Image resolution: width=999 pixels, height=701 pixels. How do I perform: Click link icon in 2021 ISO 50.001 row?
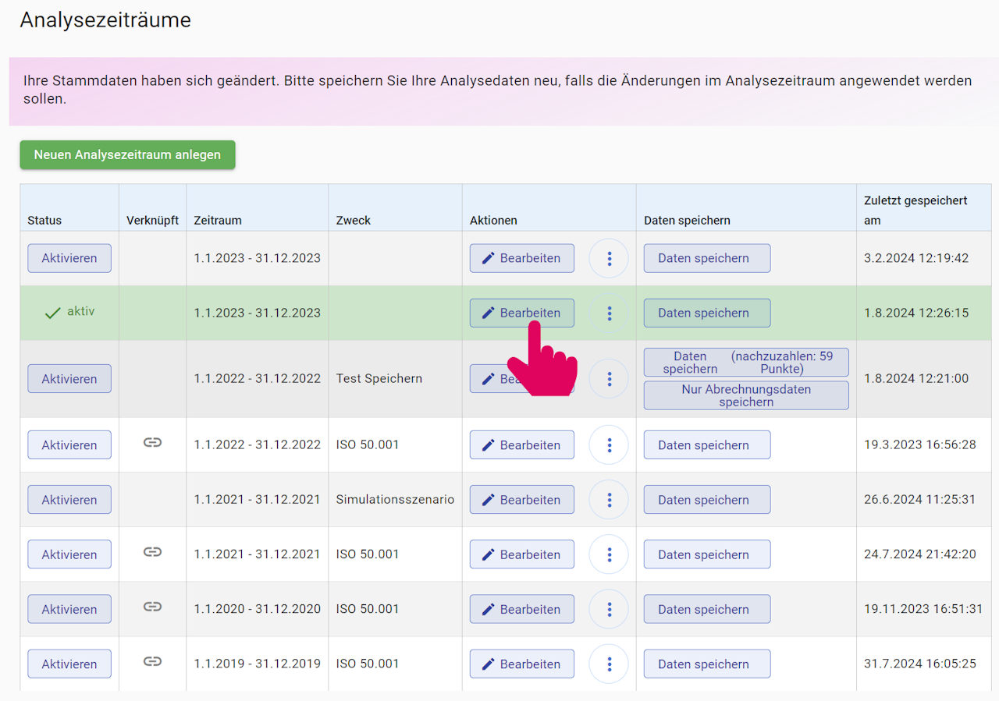152,552
